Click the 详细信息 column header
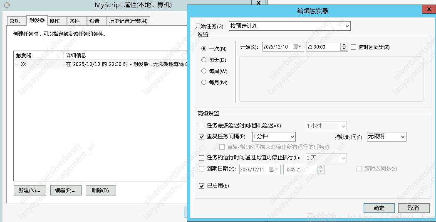Screen dimensions: 436x222 (125, 55)
